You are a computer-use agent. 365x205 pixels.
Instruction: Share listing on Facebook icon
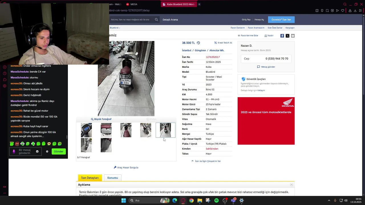[x=282, y=36]
